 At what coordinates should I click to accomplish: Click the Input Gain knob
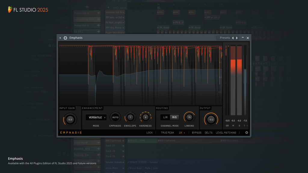click(70, 119)
